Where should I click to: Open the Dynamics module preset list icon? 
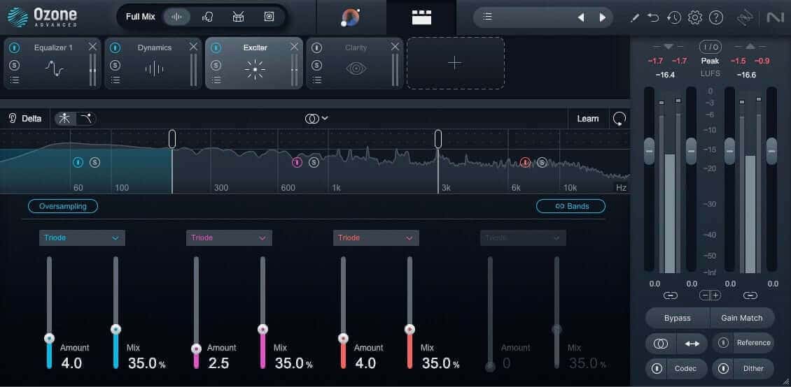tap(115, 80)
